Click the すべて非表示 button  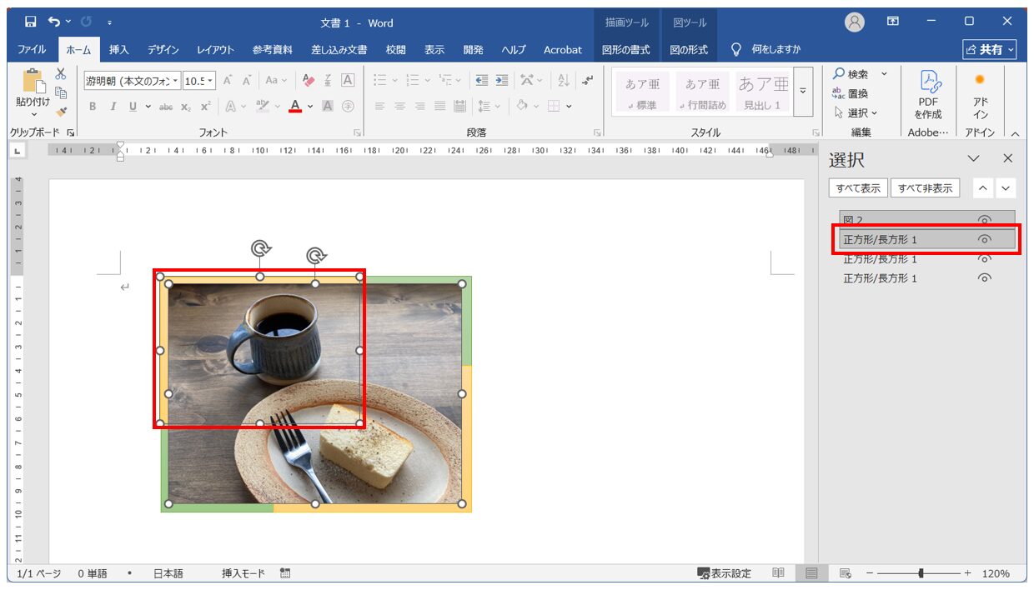(x=925, y=188)
